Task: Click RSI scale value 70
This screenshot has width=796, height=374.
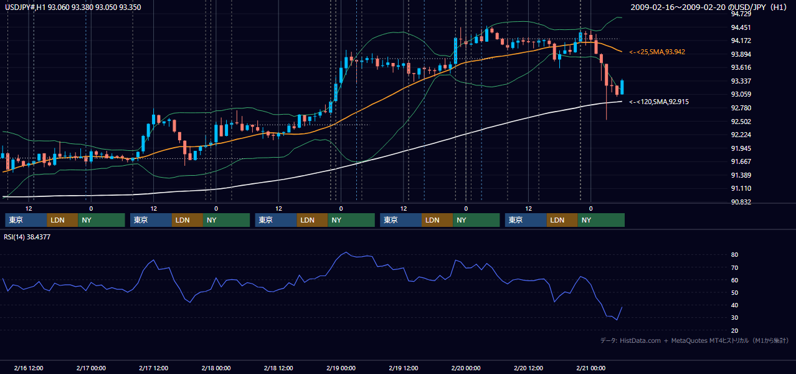Action: coord(735,267)
